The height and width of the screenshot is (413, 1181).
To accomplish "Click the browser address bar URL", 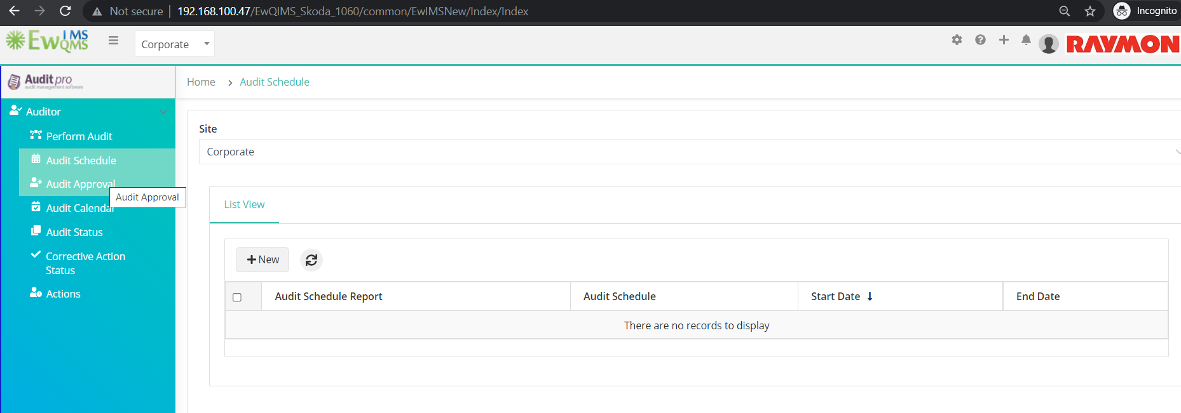I will (353, 11).
